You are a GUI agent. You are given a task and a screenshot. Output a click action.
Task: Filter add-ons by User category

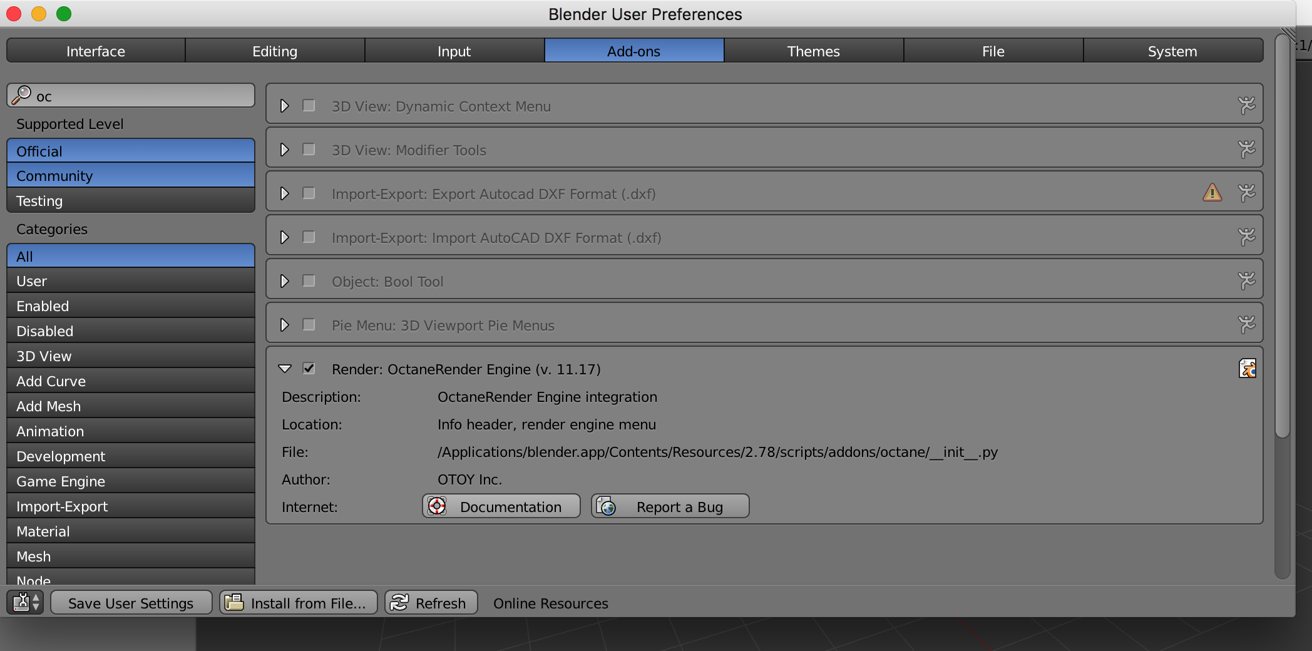pos(131,281)
